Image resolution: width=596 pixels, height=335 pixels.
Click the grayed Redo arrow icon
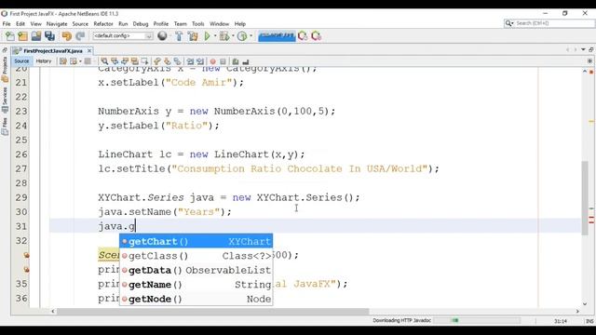tap(80, 36)
